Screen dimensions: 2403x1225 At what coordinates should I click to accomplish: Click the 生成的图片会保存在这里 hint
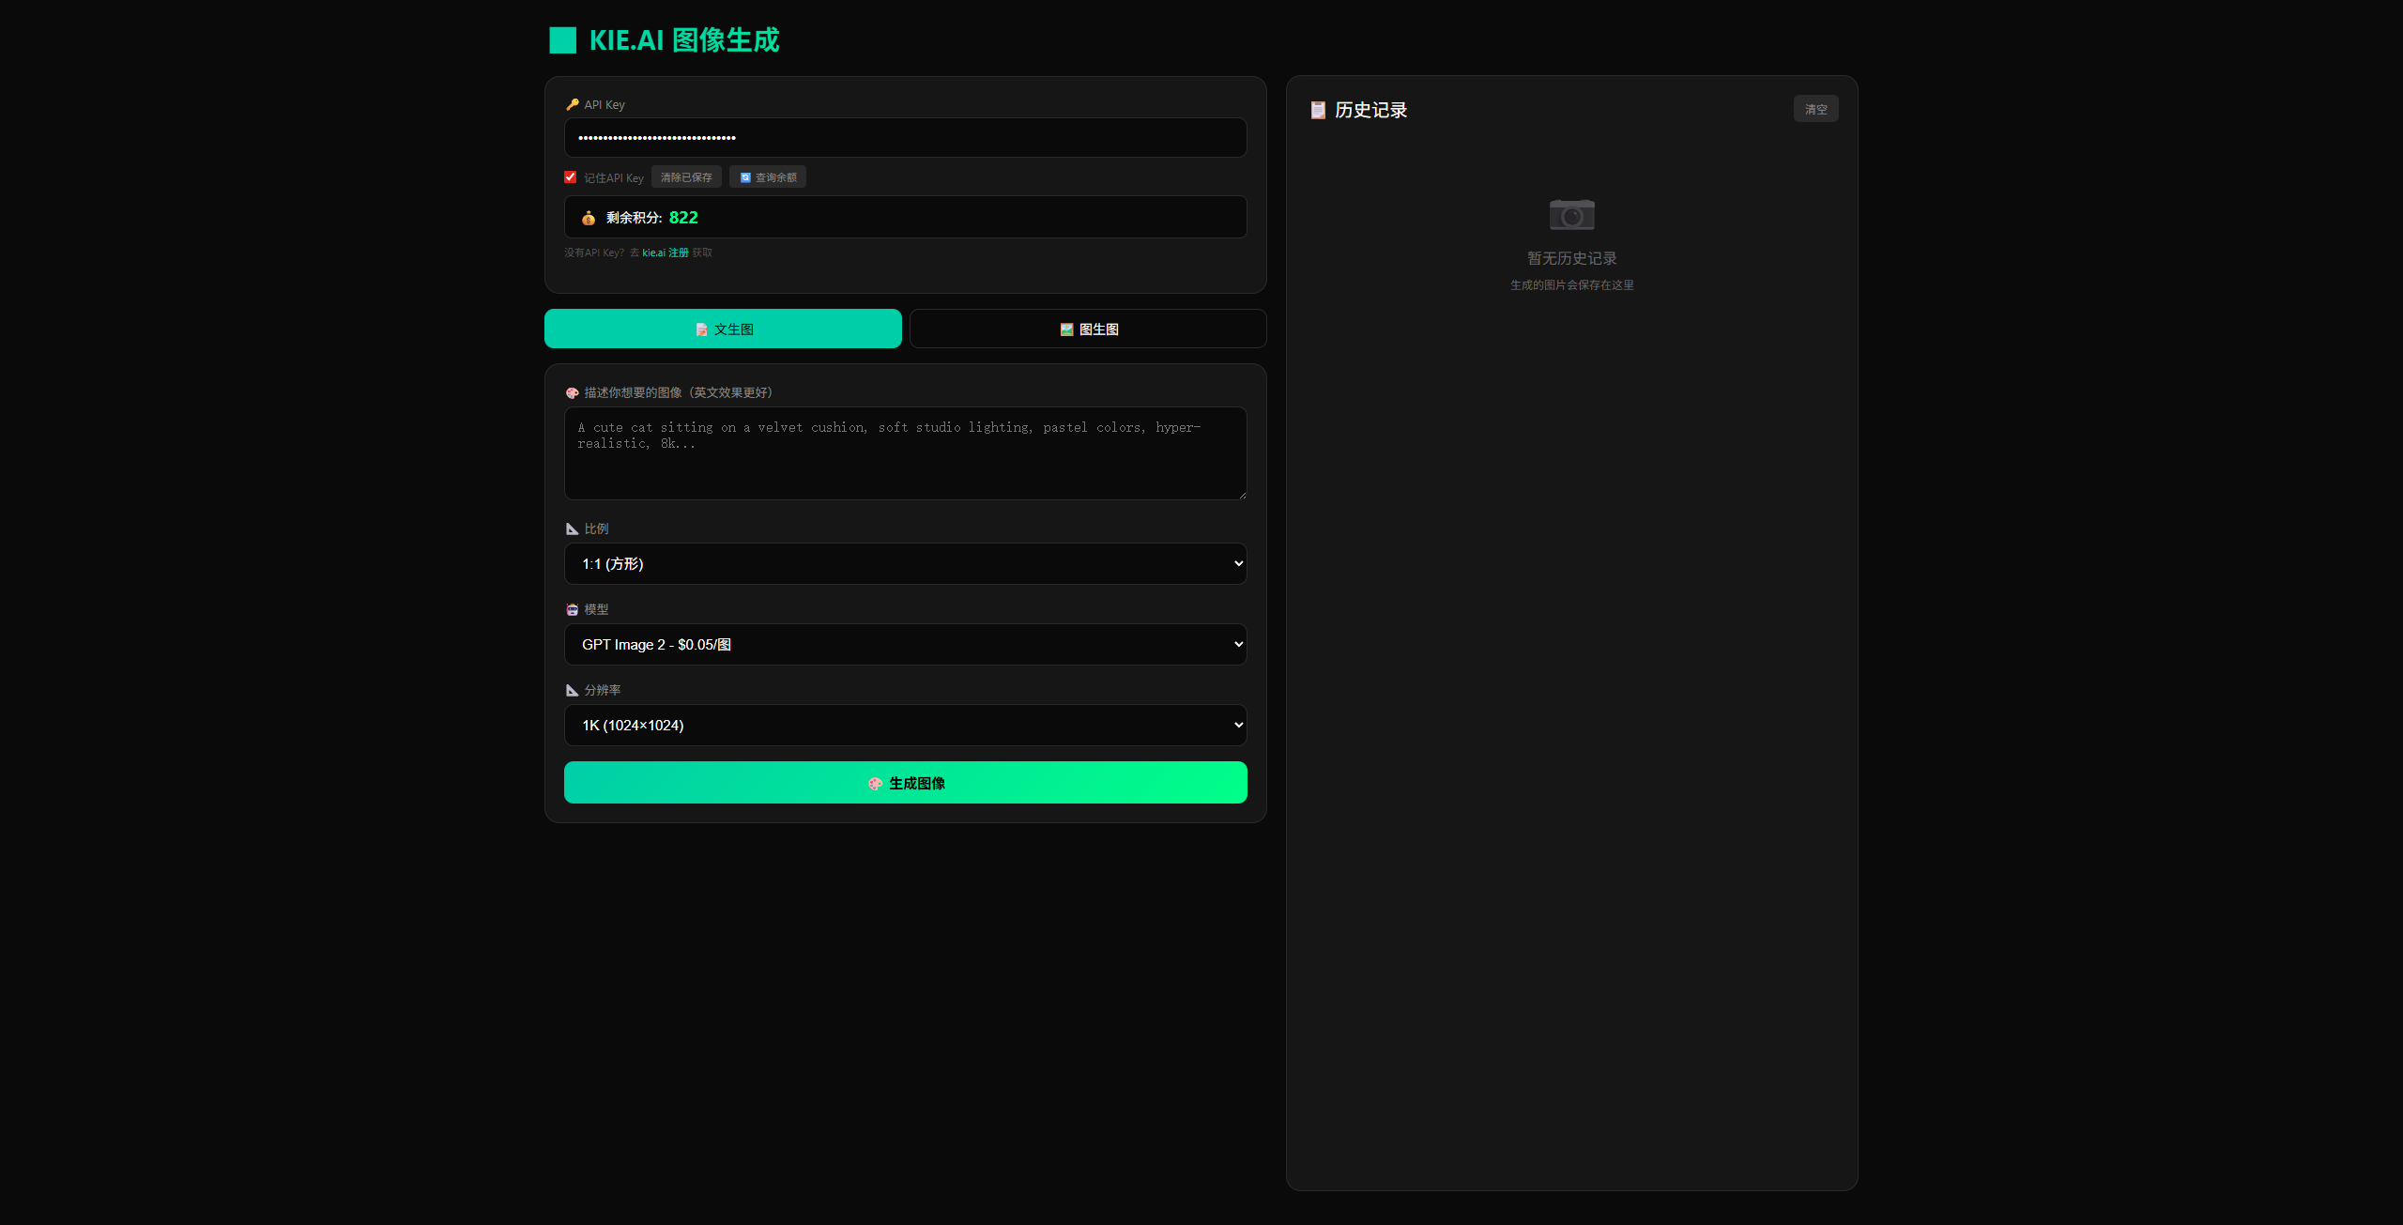click(x=1572, y=285)
